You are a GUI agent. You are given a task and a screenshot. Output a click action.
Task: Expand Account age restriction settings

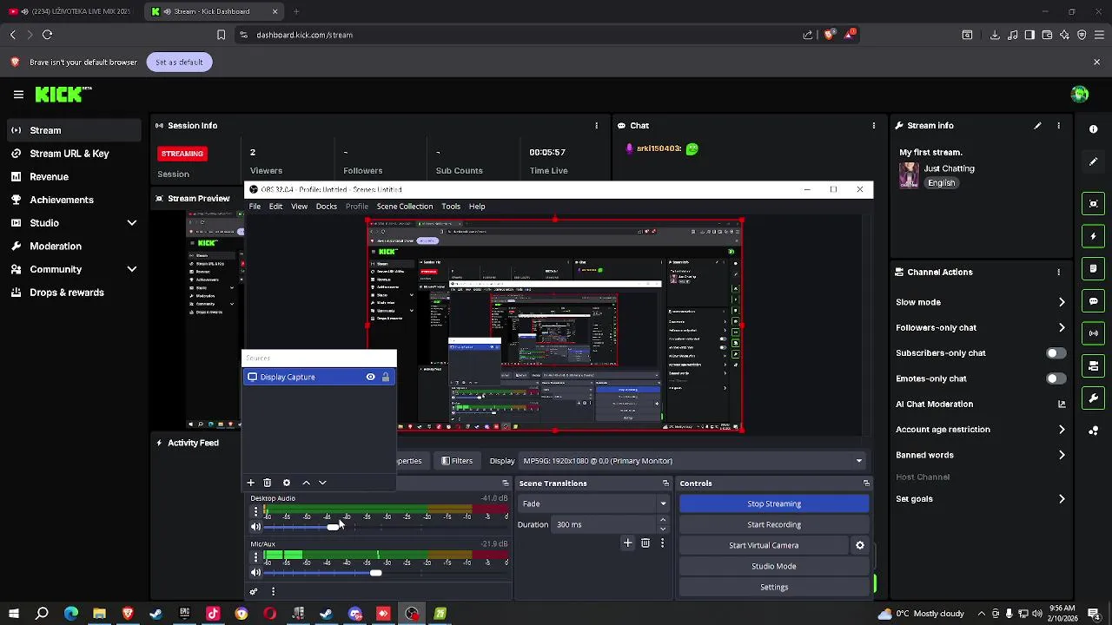pyautogui.click(x=1062, y=430)
